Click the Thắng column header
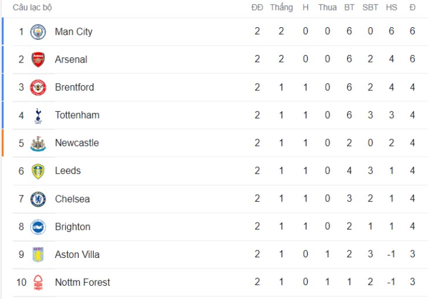 (x=281, y=8)
